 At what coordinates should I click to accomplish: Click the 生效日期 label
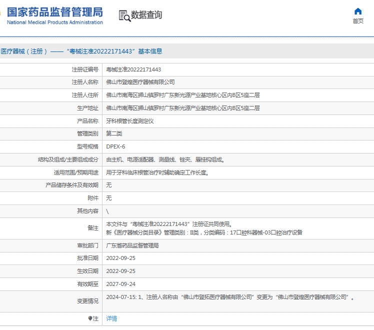(88, 271)
